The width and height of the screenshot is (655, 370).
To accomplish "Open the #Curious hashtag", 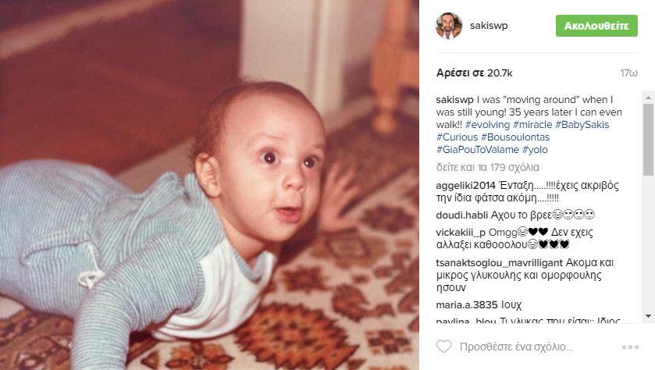I will [x=457, y=137].
